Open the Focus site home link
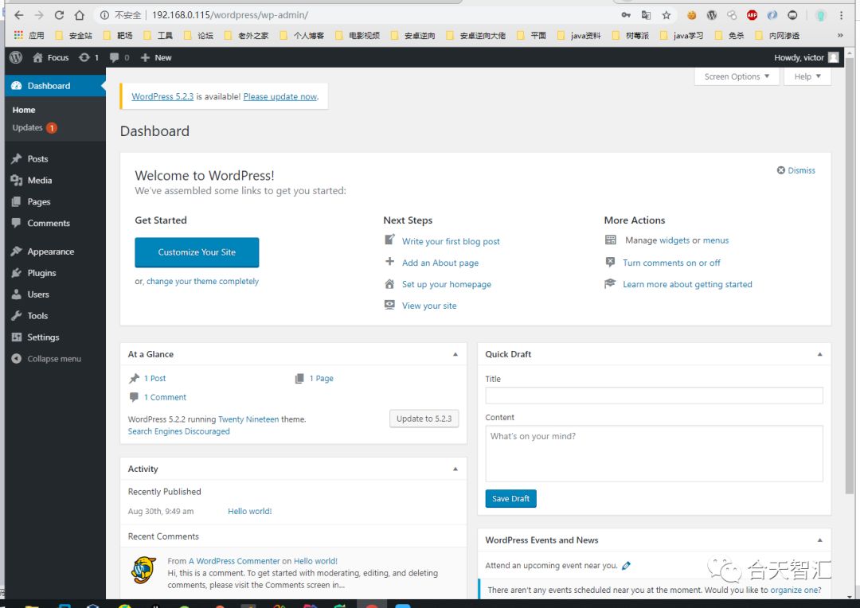This screenshot has width=860, height=608. tap(50, 57)
